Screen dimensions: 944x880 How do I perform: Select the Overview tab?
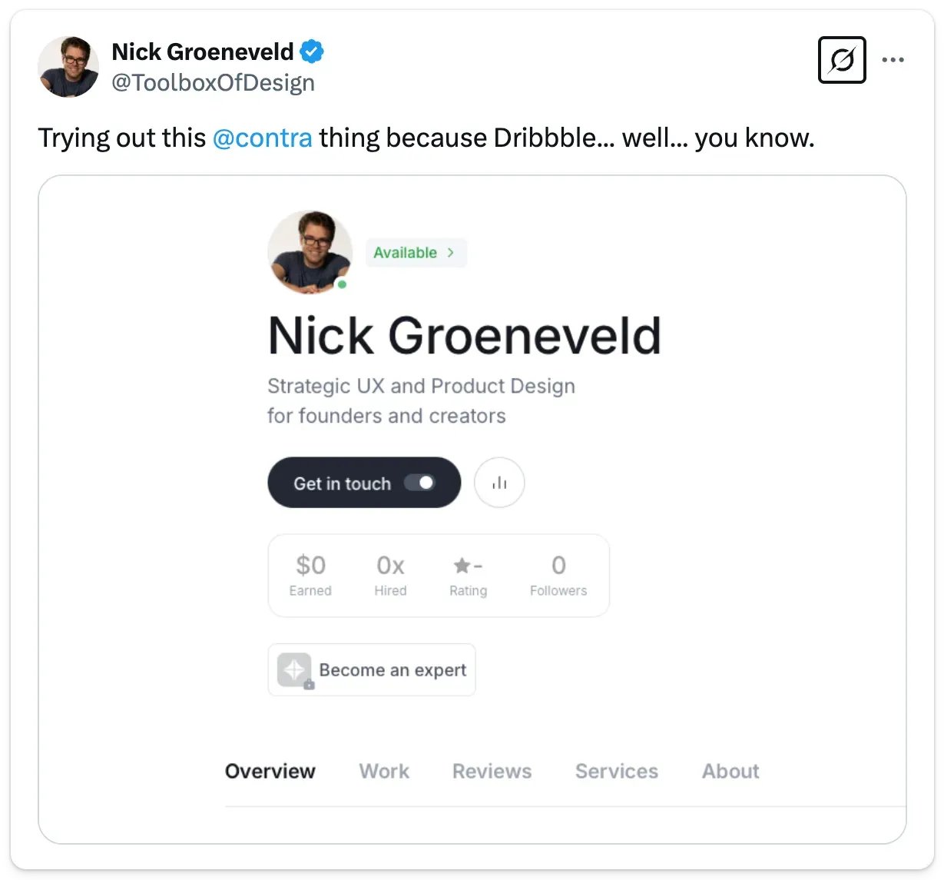[x=270, y=771]
